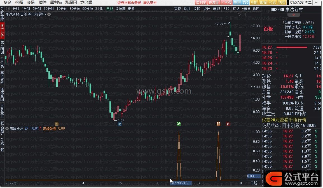Click the panel layout icon before 分时
The height and width of the screenshot is (188, 323).
(x=8, y=9)
